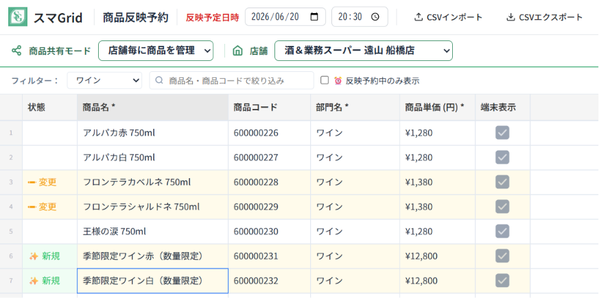This screenshot has height=298, width=599.
Task: Select product code 600000230 cell
Action: [x=270, y=232]
